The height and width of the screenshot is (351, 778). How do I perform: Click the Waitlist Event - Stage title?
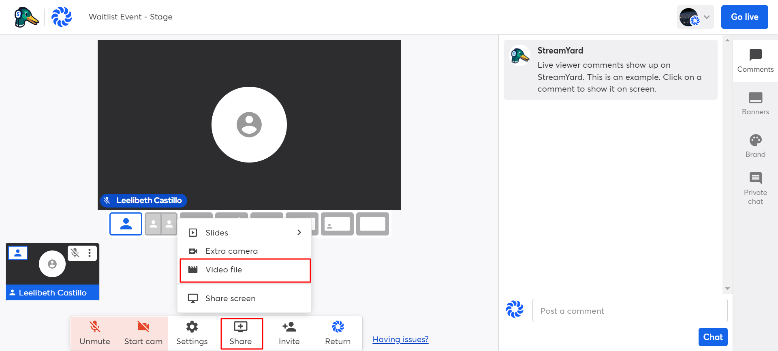coord(130,17)
